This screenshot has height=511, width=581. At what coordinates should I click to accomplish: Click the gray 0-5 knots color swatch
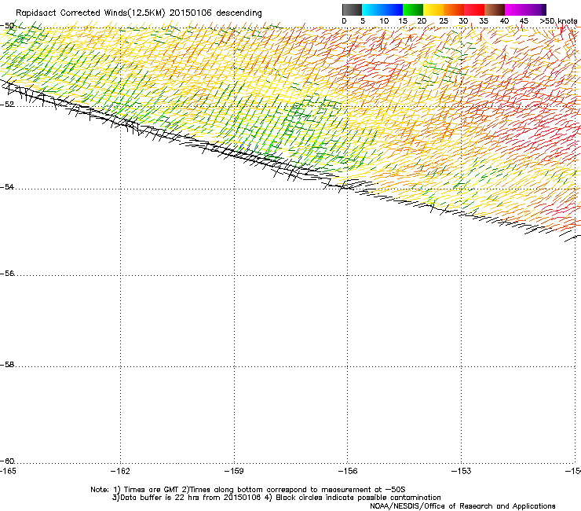[x=352, y=9]
